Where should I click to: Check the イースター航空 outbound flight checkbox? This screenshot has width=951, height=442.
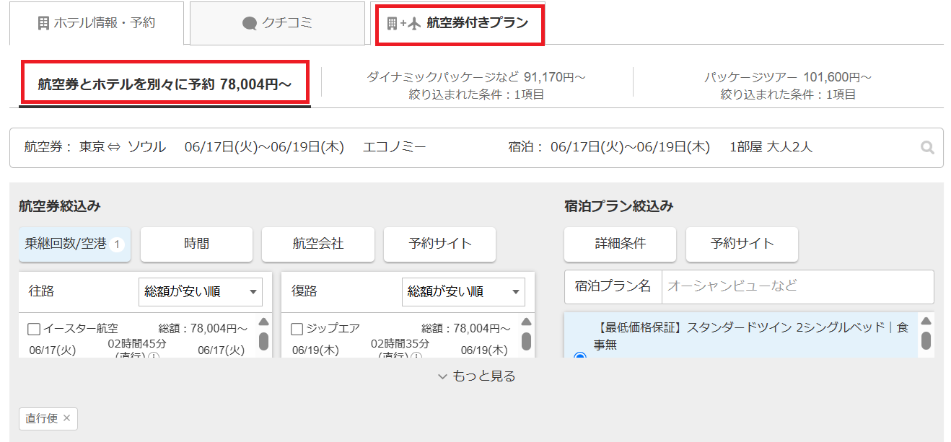pos(34,330)
